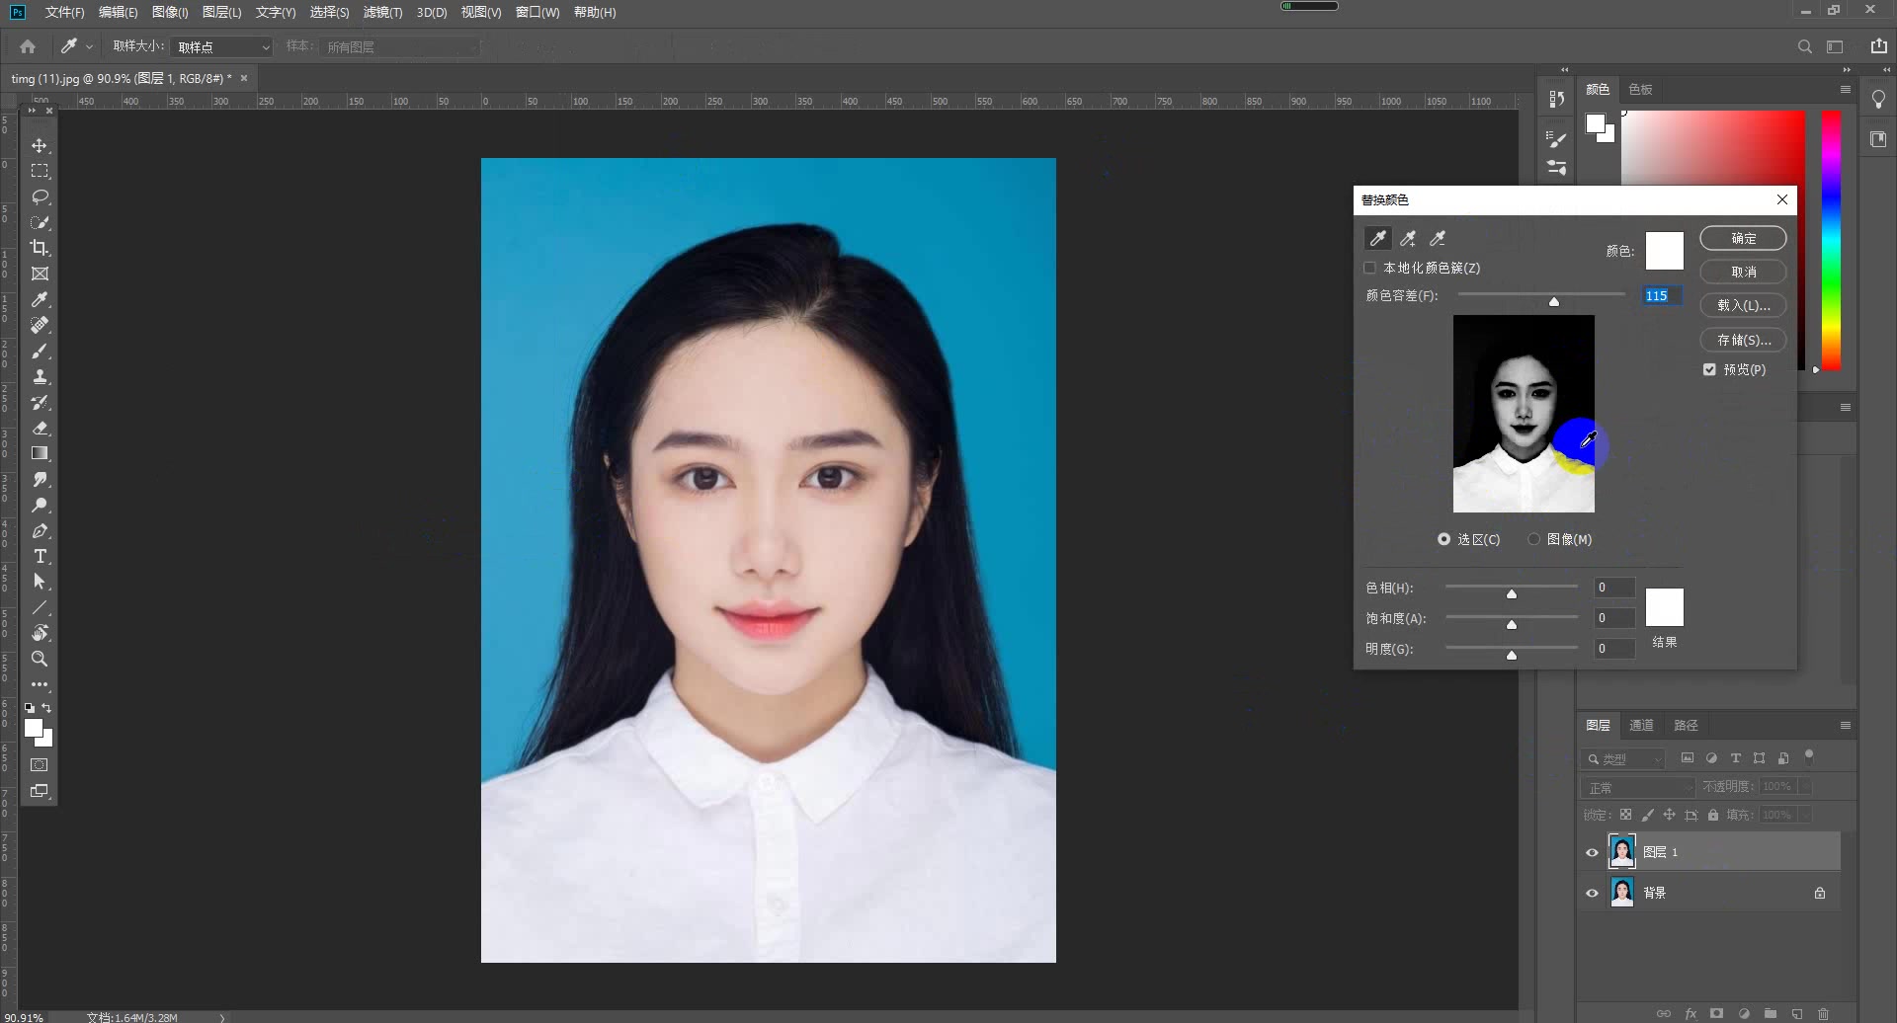Open the layer Opacity dropdown
The image size is (1897, 1023).
(1805, 787)
